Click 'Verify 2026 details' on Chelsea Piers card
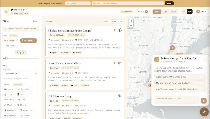 pos(76,35)
